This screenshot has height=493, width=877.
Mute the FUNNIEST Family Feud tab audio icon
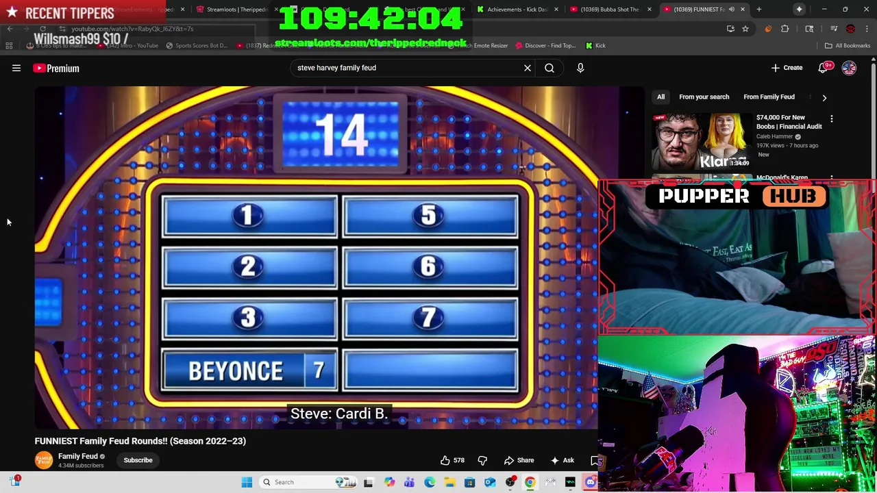click(731, 10)
